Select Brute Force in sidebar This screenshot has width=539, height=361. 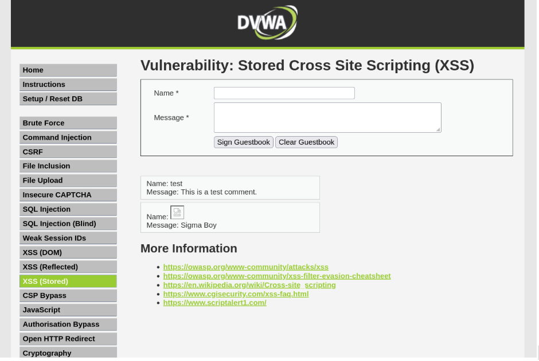[x=68, y=123]
